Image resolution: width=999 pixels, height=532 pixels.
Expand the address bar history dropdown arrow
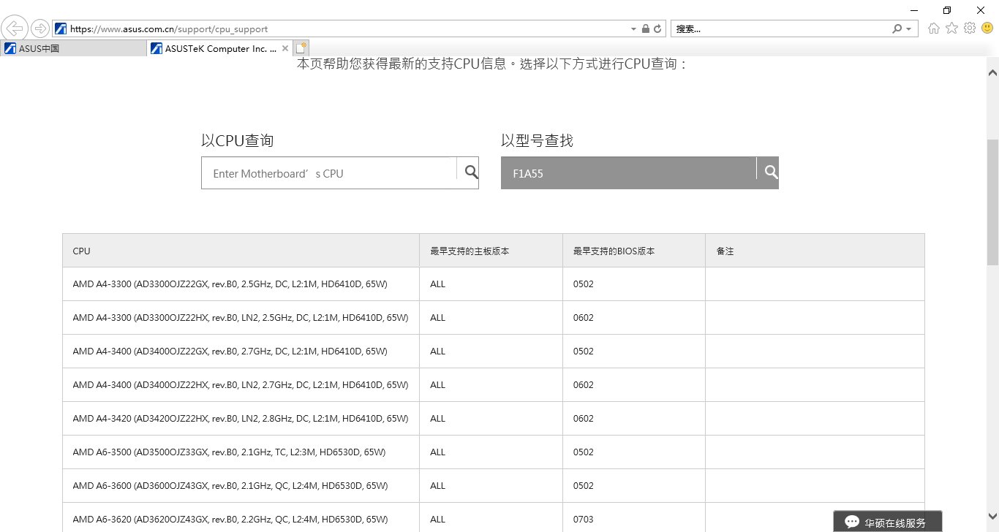633,28
